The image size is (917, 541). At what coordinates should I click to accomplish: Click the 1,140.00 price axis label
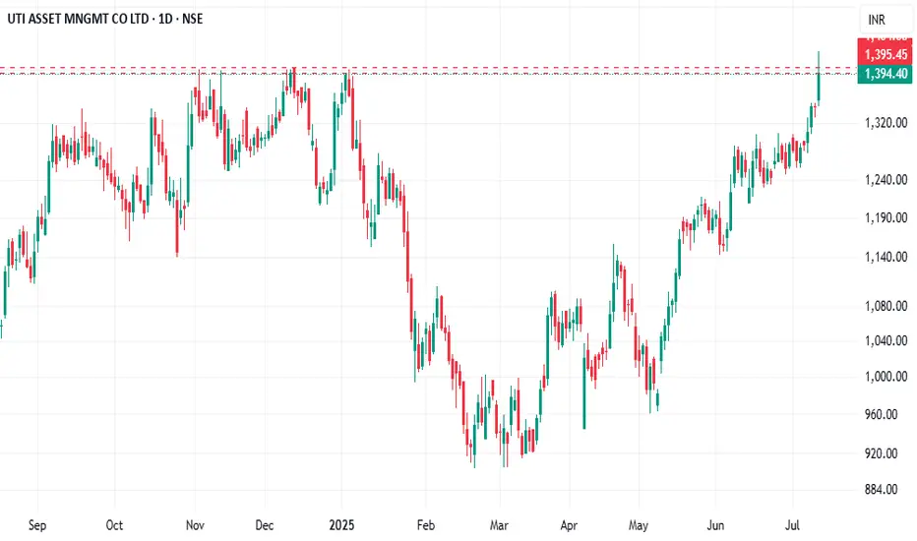coord(884,257)
